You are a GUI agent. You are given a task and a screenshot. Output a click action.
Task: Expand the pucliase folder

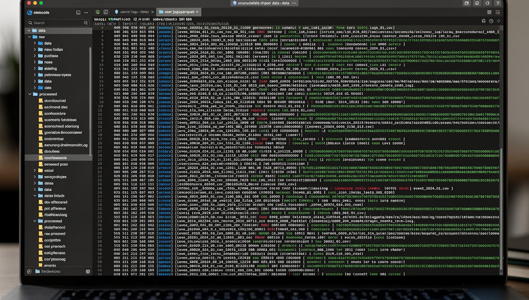pyautogui.click(x=35, y=56)
